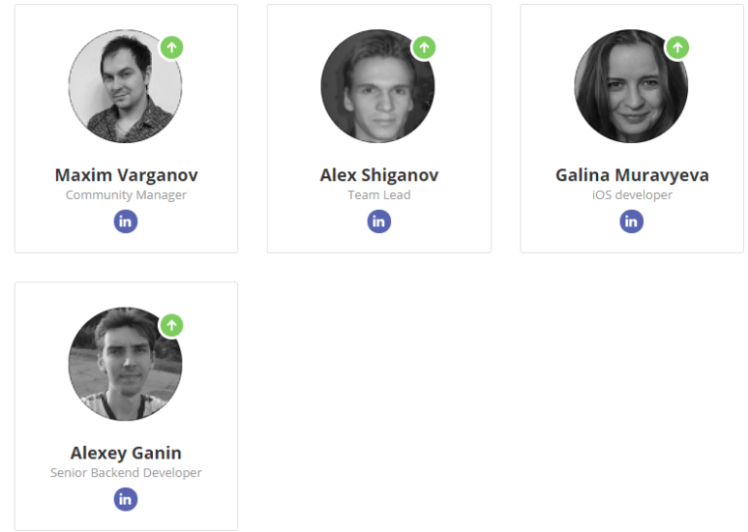The width and height of the screenshot is (748, 532).
Task: Open Galina Muravyeva's LinkedIn icon
Action: pos(632,222)
